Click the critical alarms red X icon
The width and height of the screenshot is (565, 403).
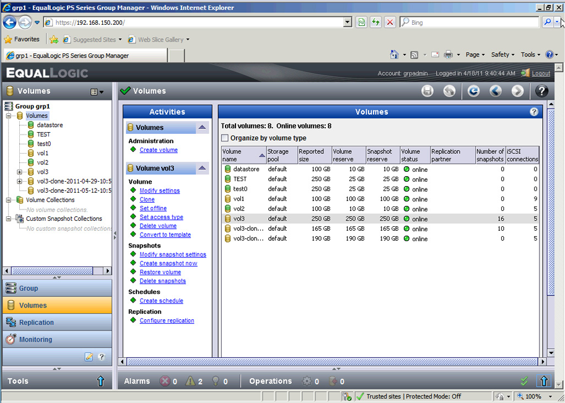165,381
